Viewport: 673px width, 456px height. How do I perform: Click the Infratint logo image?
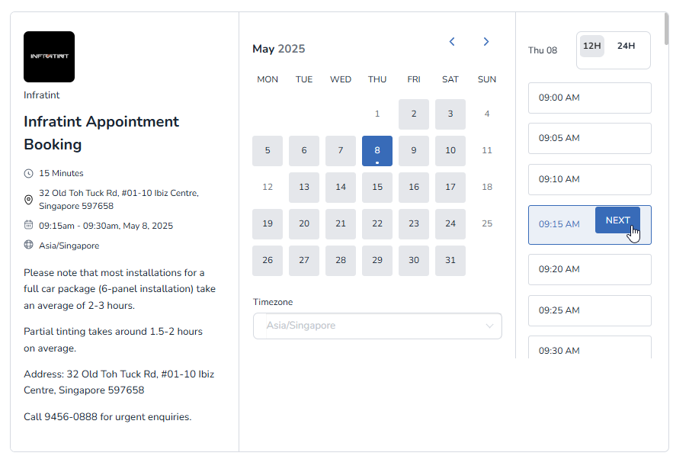coord(49,56)
